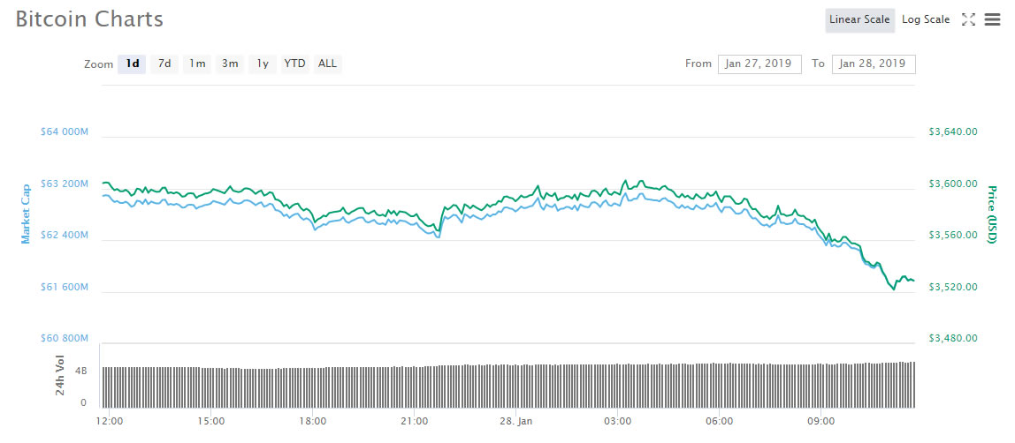Click the $3,640.00 price label

point(953,132)
